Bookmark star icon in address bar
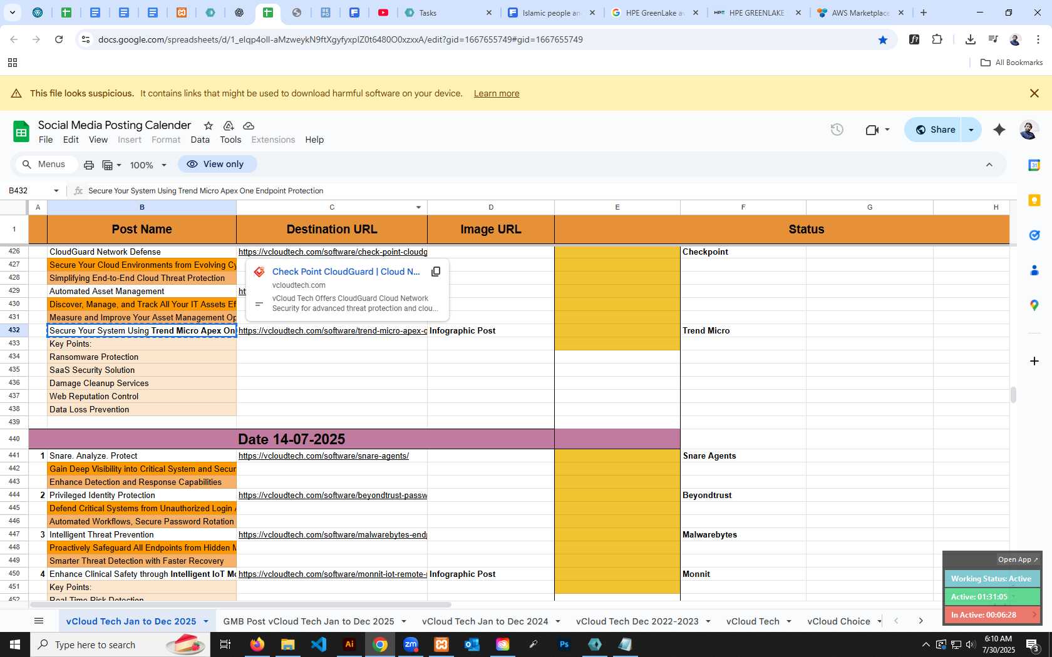Viewport: 1052px width, 657px height. (883, 40)
